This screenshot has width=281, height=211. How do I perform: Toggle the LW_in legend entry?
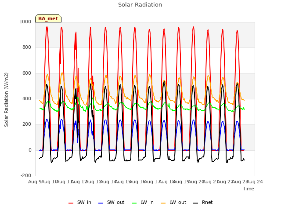pyautogui.click(x=143, y=202)
